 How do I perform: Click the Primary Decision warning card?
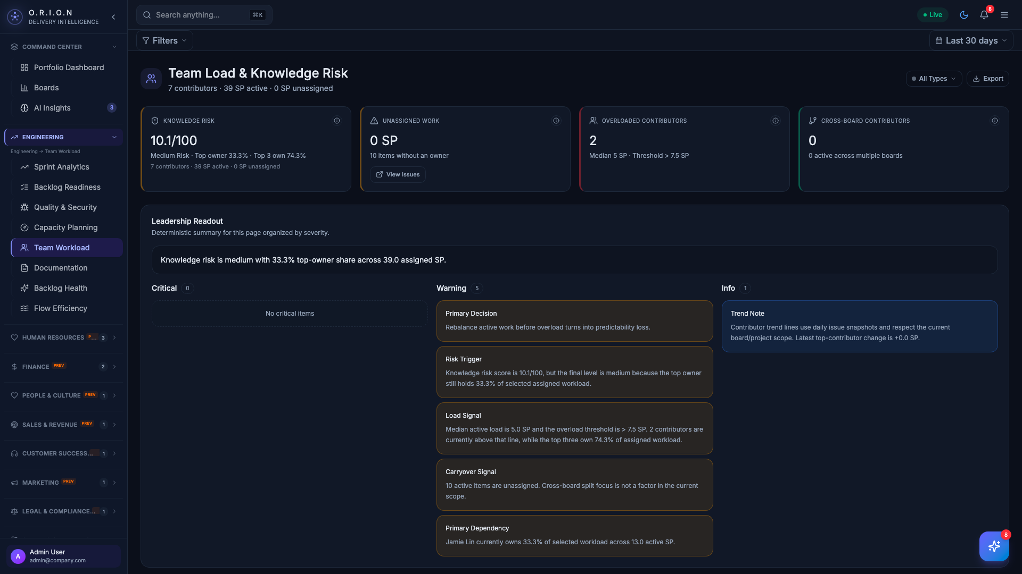click(x=574, y=321)
